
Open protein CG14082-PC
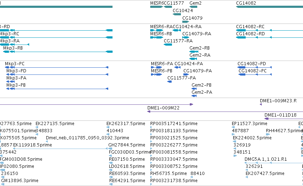[253, 71]
